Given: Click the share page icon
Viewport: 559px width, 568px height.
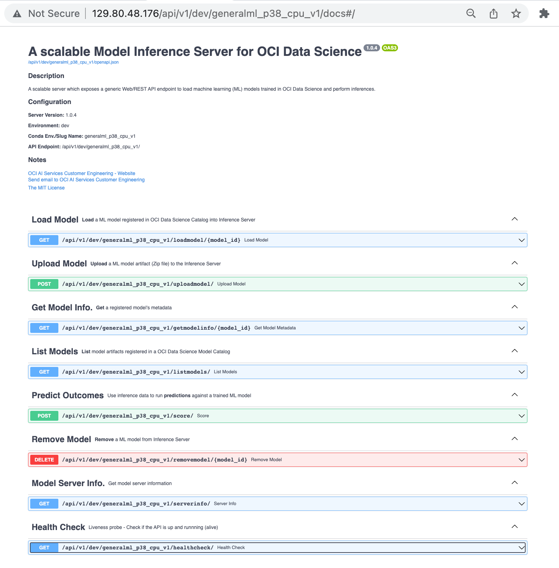Looking at the screenshot, I should click(x=494, y=14).
